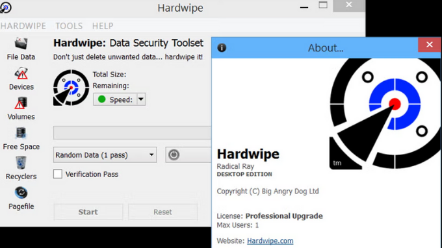Click the power options button icon

pos(174,155)
